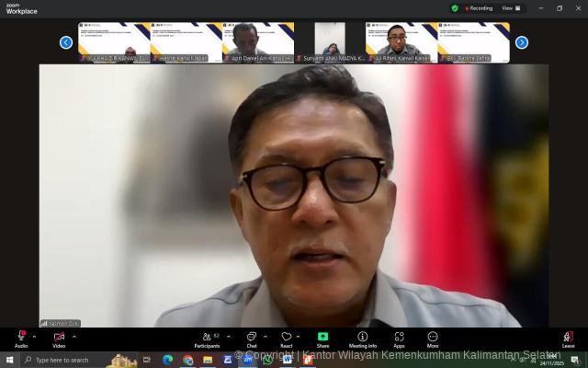Image resolution: width=588 pixels, height=368 pixels.
Task: Show previous participants with left arrow
Action: pos(66,42)
